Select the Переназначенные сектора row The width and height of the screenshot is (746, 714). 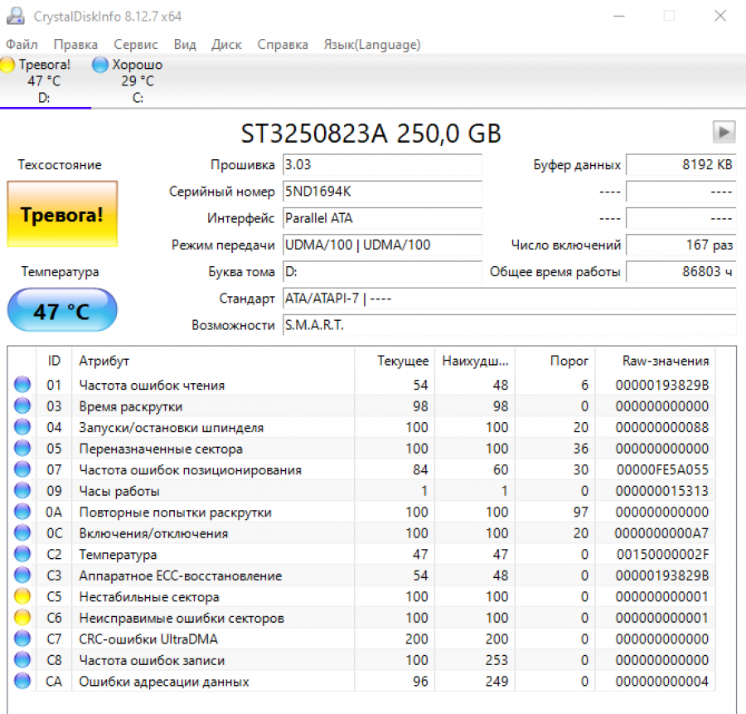click(x=161, y=449)
